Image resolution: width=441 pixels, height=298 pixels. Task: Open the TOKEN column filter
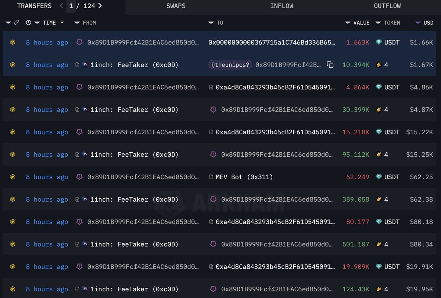click(x=378, y=22)
